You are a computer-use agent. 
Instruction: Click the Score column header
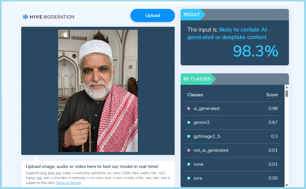tap(272, 95)
